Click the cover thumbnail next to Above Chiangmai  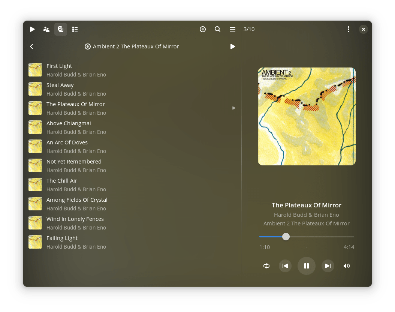(35, 127)
